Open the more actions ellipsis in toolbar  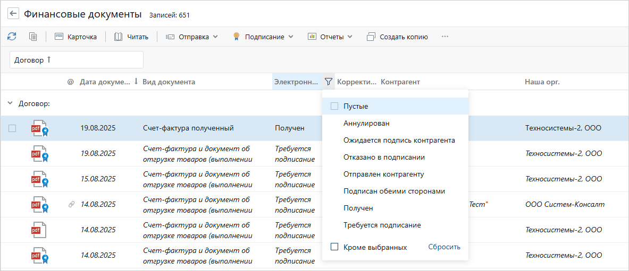click(x=445, y=37)
